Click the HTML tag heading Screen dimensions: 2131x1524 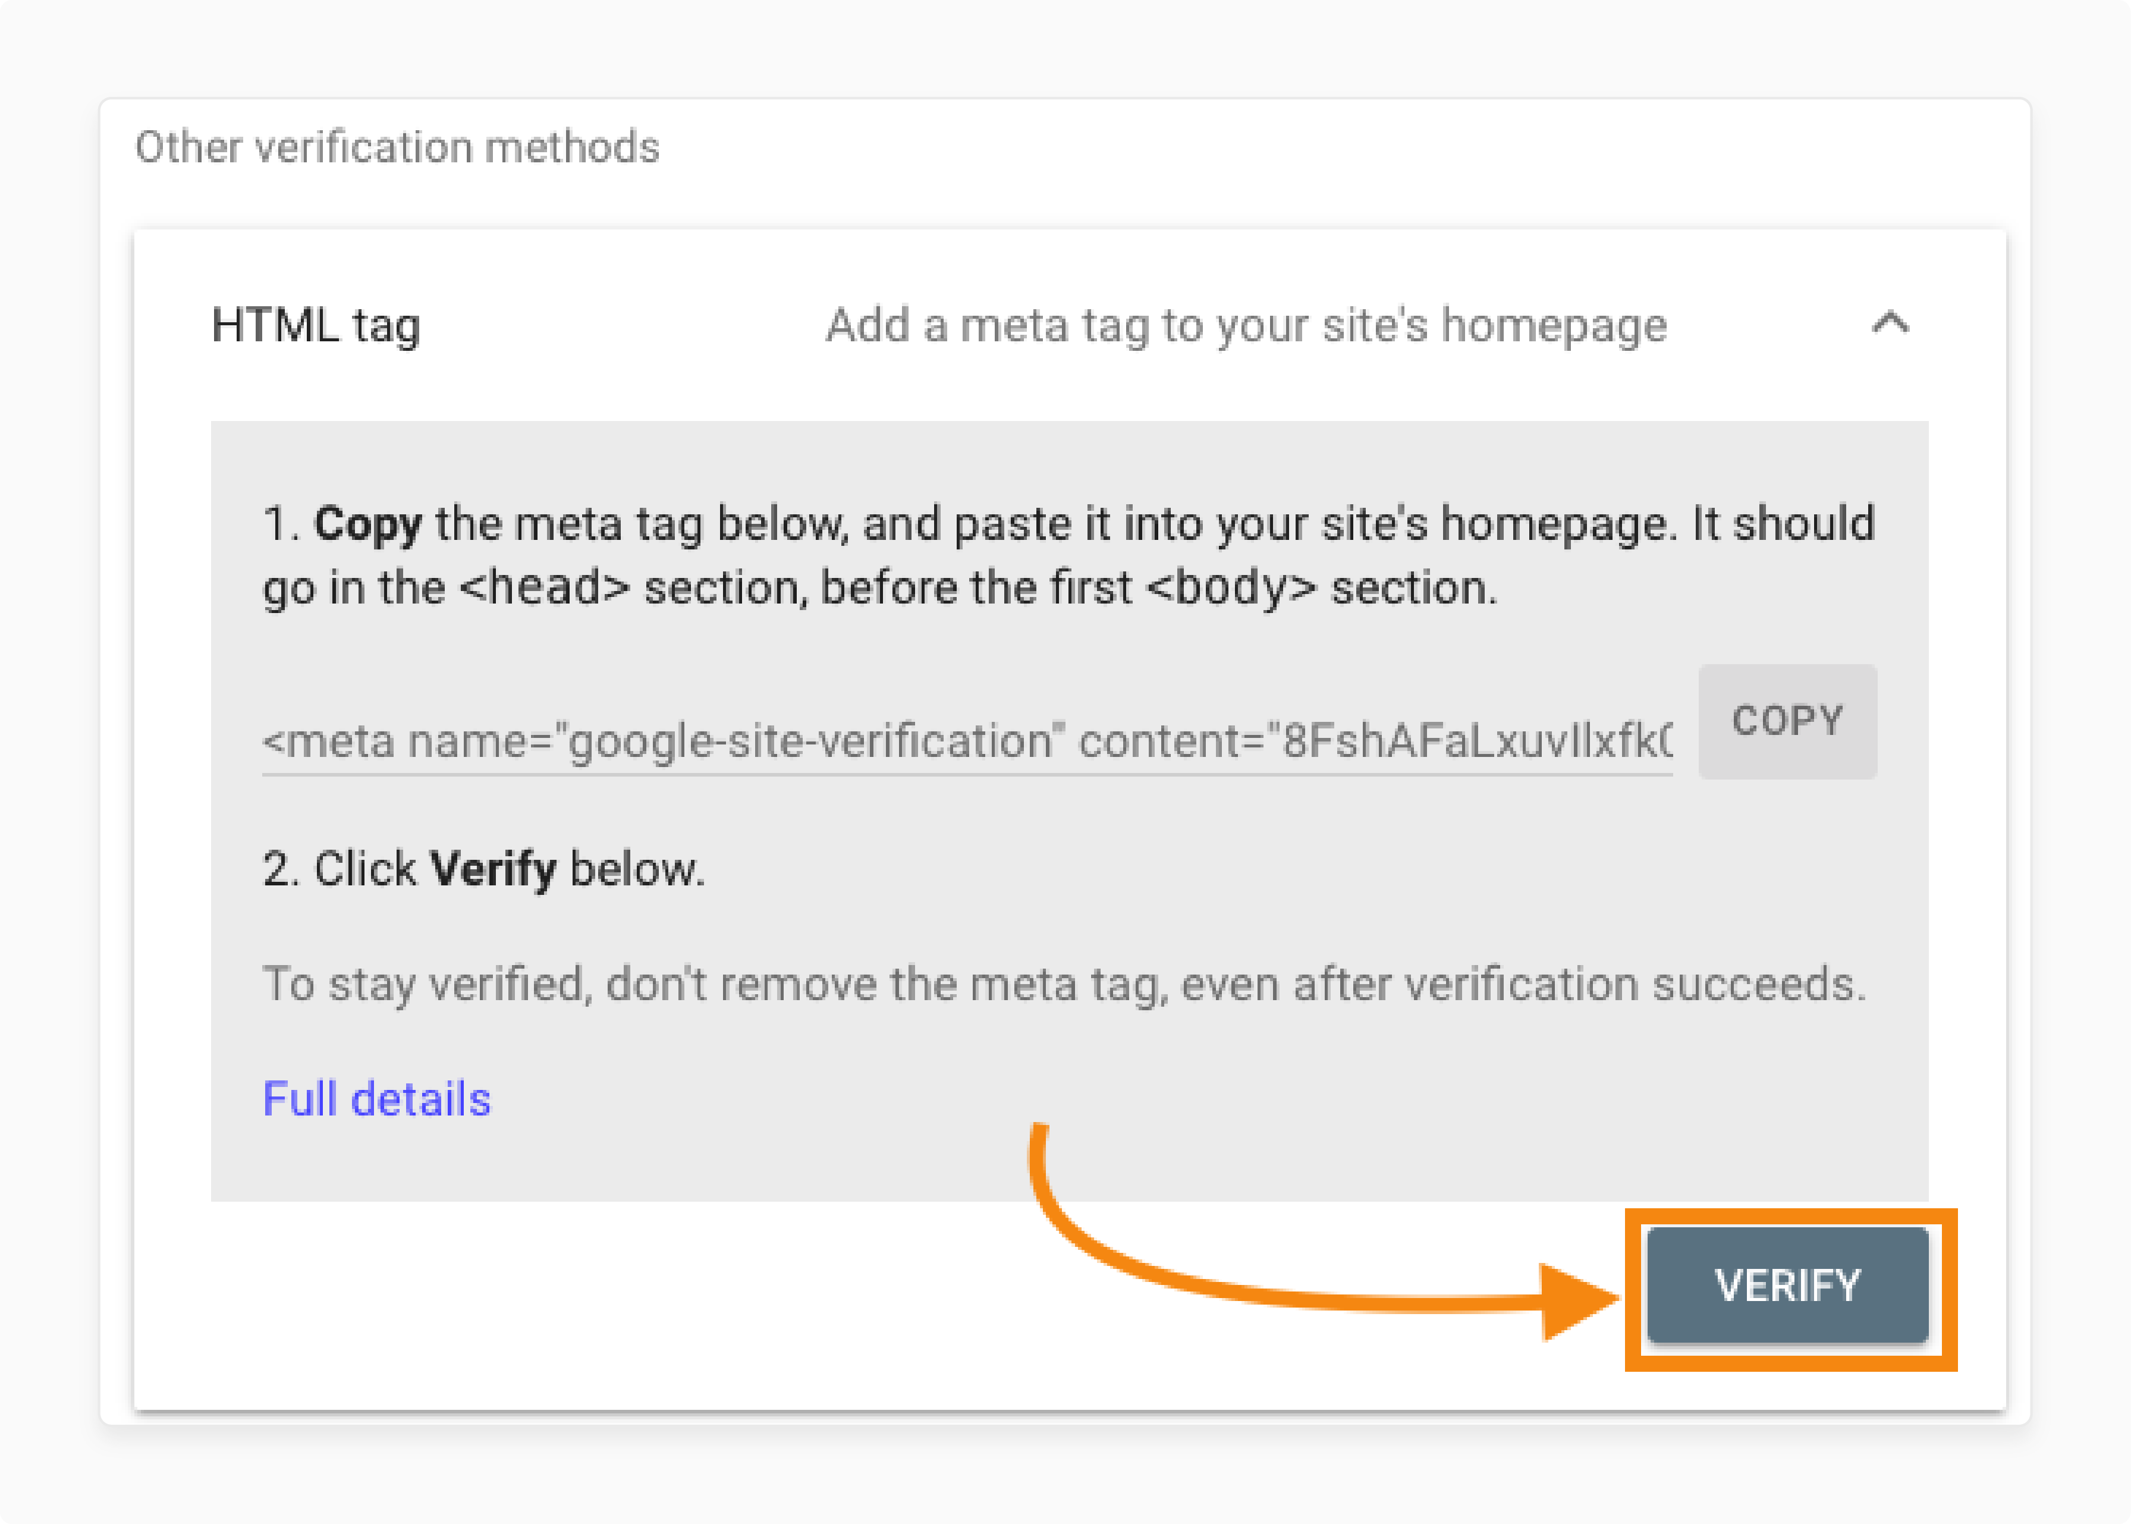pyautogui.click(x=315, y=326)
